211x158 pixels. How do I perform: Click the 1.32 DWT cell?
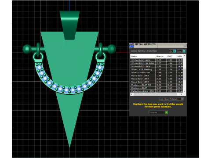171,60
